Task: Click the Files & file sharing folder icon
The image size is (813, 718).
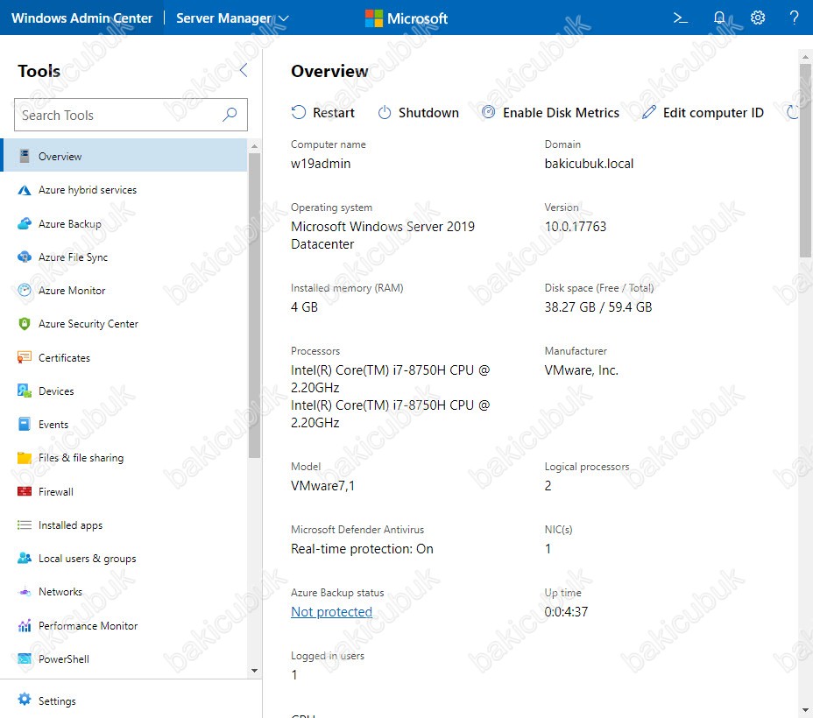Action: tap(25, 457)
